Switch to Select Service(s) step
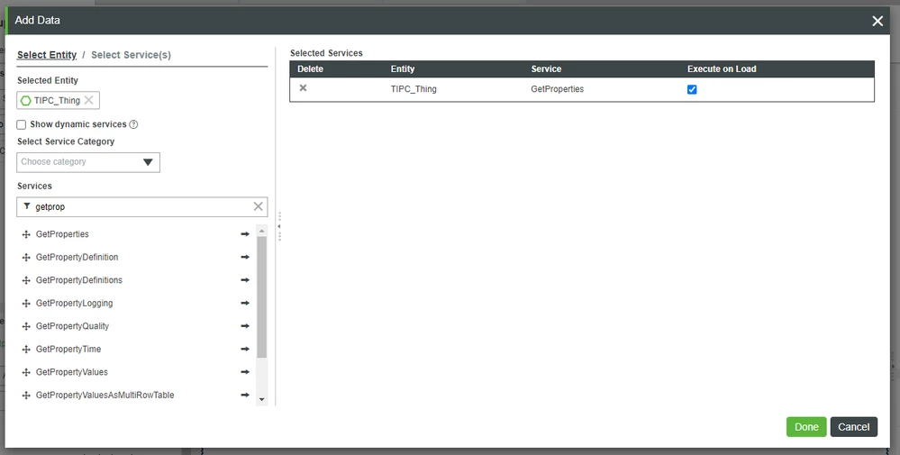Screen dimensions: 900x455 (x=131, y=54)
